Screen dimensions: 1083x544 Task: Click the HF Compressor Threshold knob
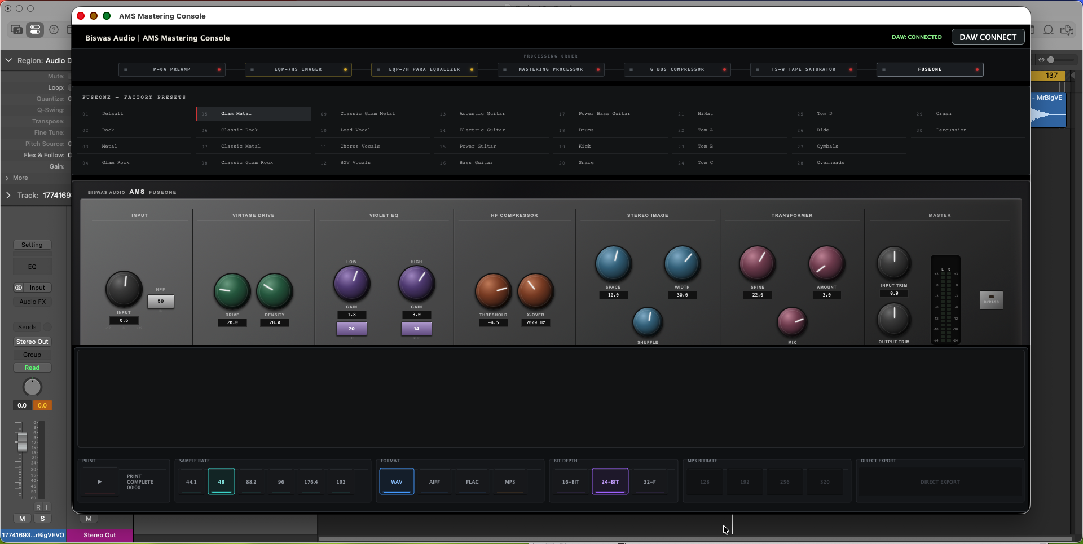tap(493, 291)
